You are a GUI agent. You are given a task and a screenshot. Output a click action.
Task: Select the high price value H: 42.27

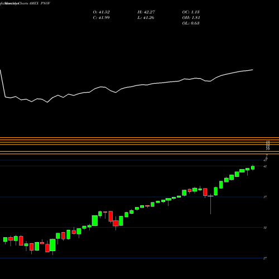146,12
